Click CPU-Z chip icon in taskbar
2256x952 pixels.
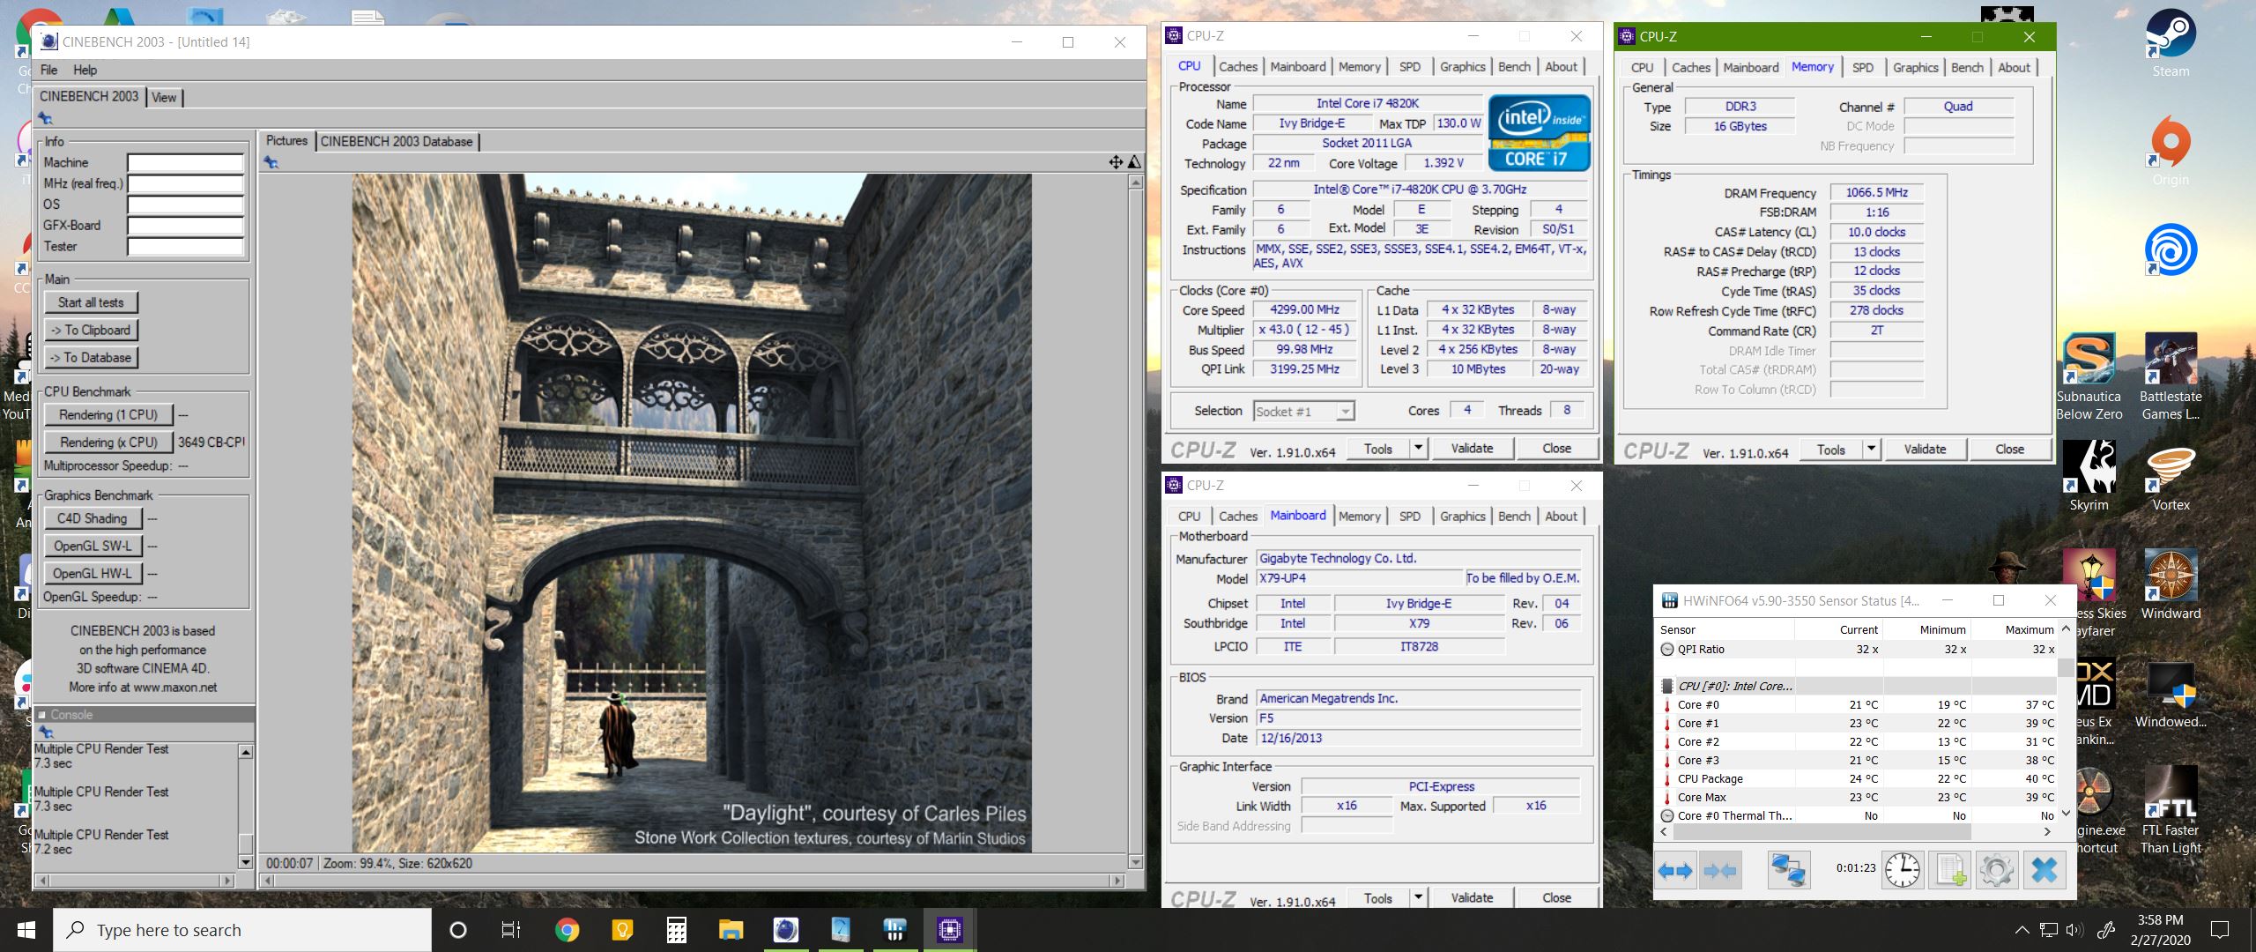pos(949,930)
